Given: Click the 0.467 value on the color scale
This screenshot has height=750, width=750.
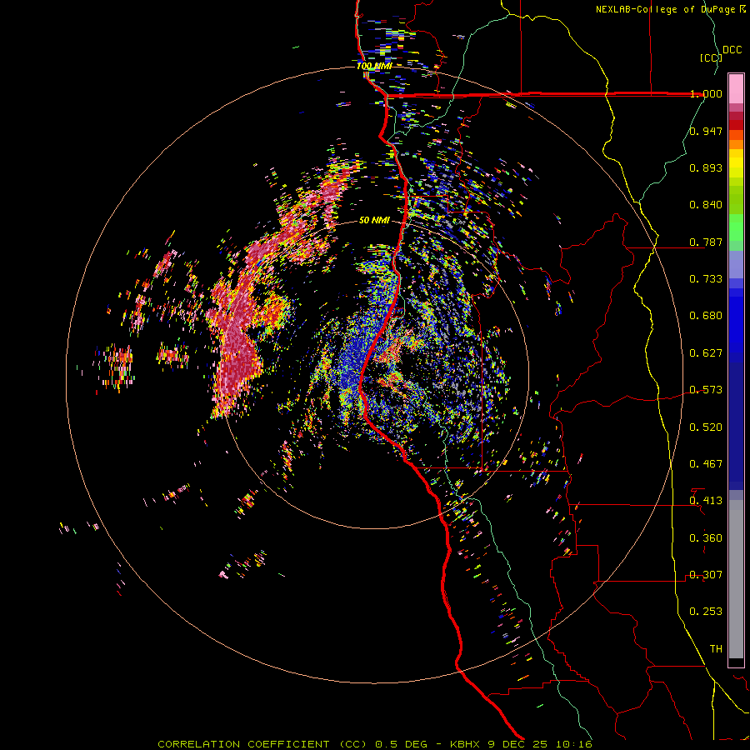Looking at the screenshot, I should coord(706,464).
